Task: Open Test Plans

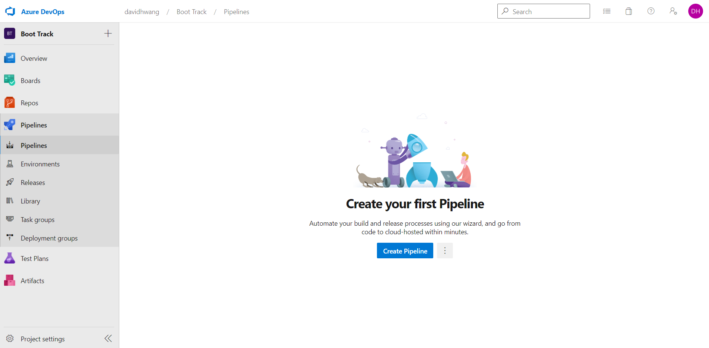Action: pos(34,258)
